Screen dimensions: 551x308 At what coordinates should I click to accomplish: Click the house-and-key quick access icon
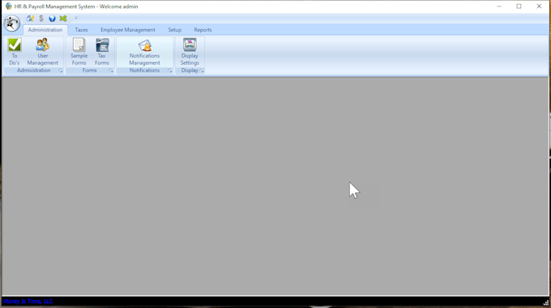[x=30, y=19]
